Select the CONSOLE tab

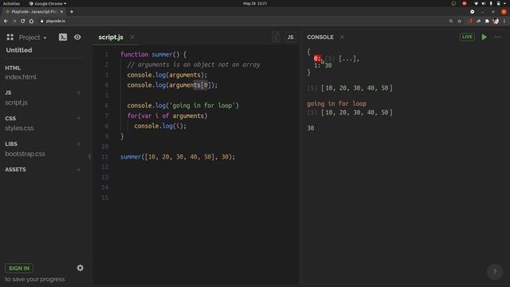320,37
